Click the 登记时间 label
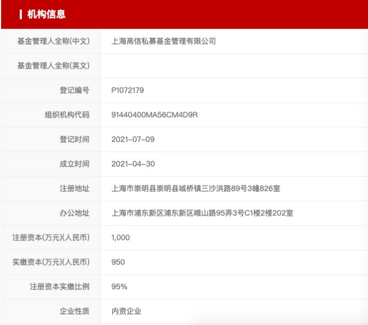368x325 pixels. pyautogui.click(x=74, y=140)
